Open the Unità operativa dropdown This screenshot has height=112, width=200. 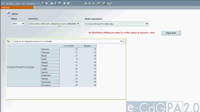(x=117, y=24)
